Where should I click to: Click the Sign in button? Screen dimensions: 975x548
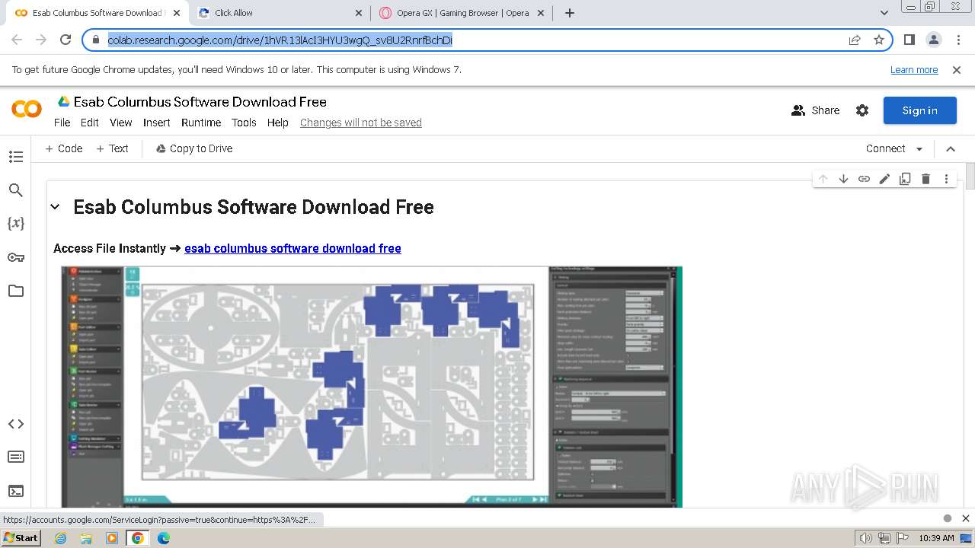(919, 110)
